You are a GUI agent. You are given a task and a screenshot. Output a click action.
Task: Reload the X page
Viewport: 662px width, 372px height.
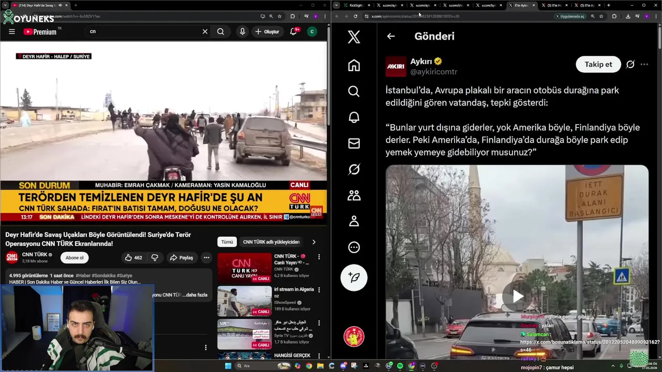[355, 16]
